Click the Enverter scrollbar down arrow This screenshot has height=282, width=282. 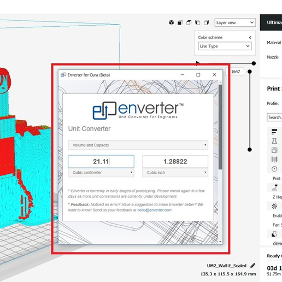pyautogui.click(x=220, y=242)
